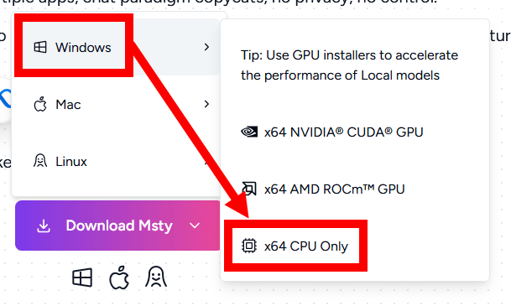The image size is (511, 306).
Task: Click the Download Msty button
Action: [117, 226]
